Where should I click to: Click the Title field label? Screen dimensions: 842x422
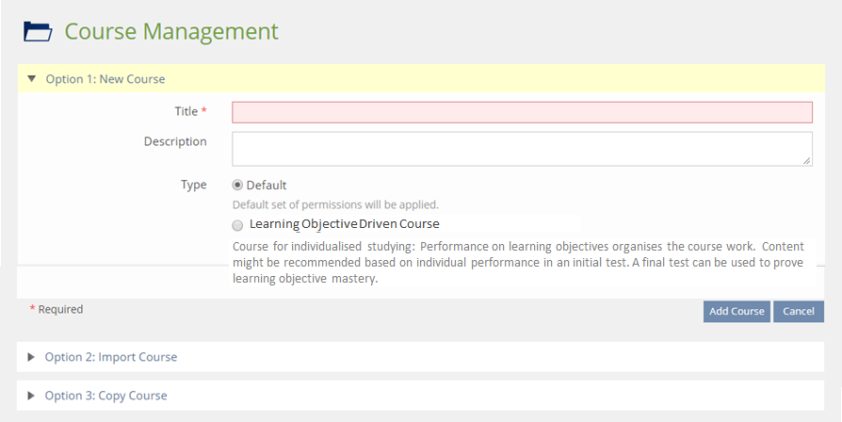(186, 111)
